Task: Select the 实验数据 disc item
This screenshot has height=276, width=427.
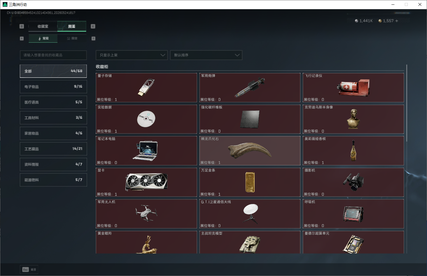Action: pyautogui.click(x=146, y=119)
